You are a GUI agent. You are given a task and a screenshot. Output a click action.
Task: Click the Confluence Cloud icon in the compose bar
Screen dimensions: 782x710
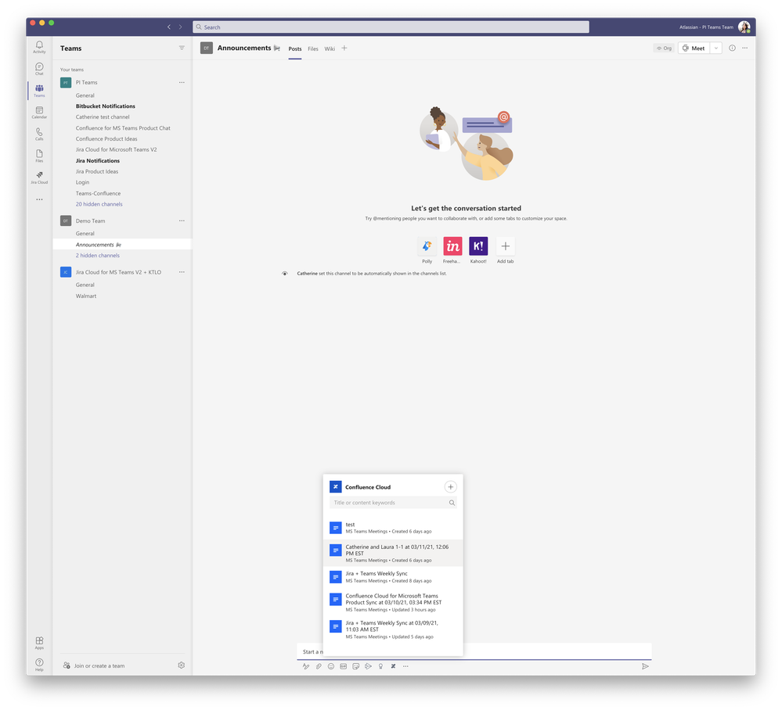[393, 666]
